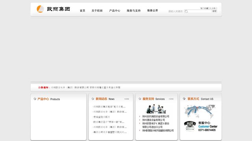Image resolution: width=252 pixels, height=141 pixels.
Task: Click diamond icon beside 服务支持 Services heading
Action: pyautogui.click(x=140, y=99)
